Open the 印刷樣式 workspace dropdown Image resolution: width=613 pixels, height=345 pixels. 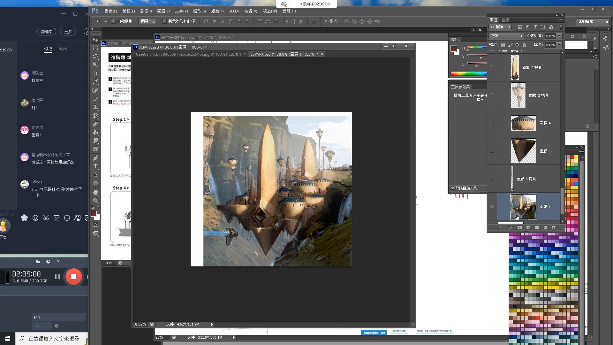pyautogui.click(x=593, y=21)
